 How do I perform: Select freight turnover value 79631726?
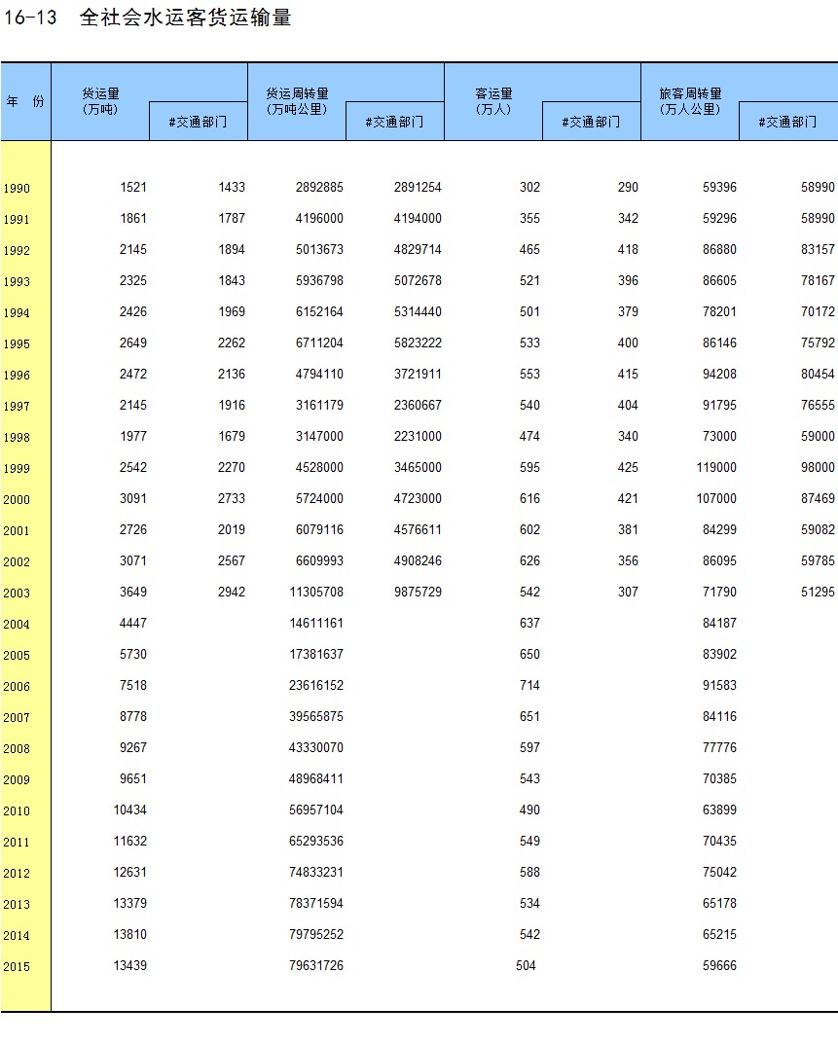316,966
